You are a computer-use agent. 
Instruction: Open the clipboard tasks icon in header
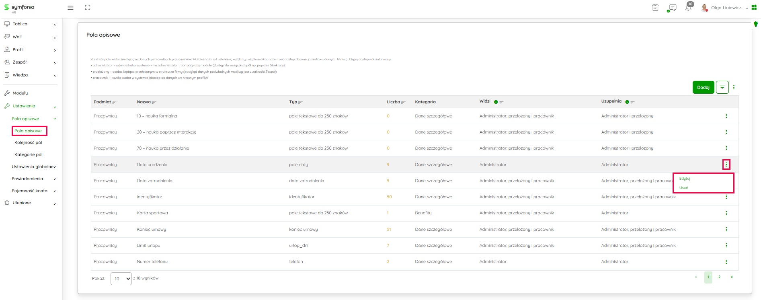pos(655,8)
